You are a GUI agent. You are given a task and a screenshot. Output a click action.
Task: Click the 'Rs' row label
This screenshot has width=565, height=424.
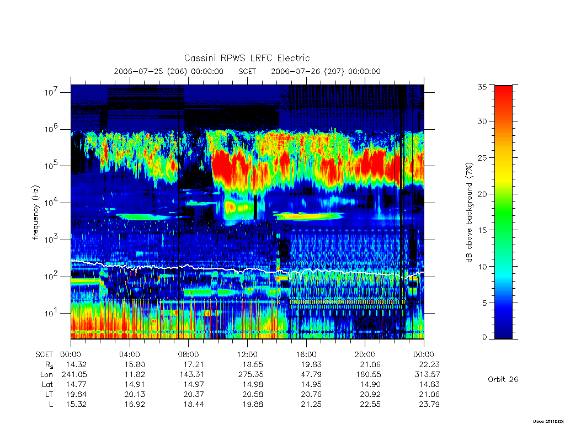tap(49, 365)
